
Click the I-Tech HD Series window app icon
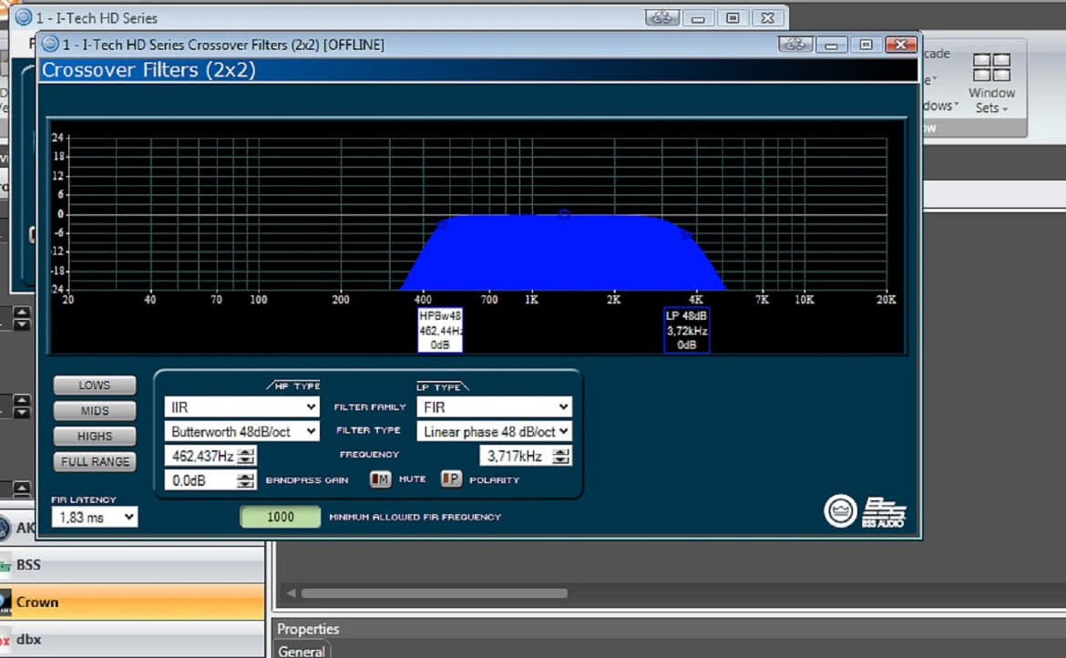point(23,17)
